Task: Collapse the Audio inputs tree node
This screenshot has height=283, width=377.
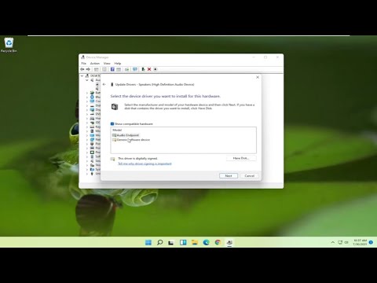Action: click(x=87, y=80)
